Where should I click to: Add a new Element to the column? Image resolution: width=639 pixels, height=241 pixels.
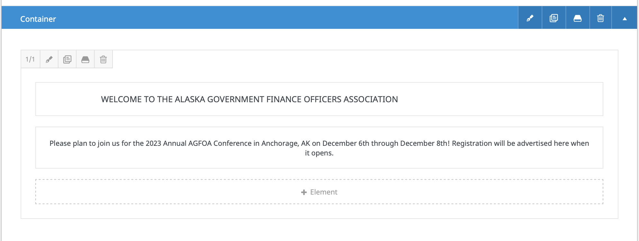click(319, 192)
